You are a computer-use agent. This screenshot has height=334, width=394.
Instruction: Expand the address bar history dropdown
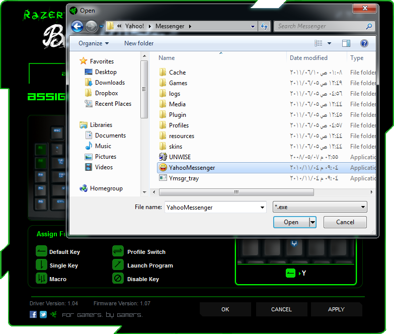(x=253, y=26)
